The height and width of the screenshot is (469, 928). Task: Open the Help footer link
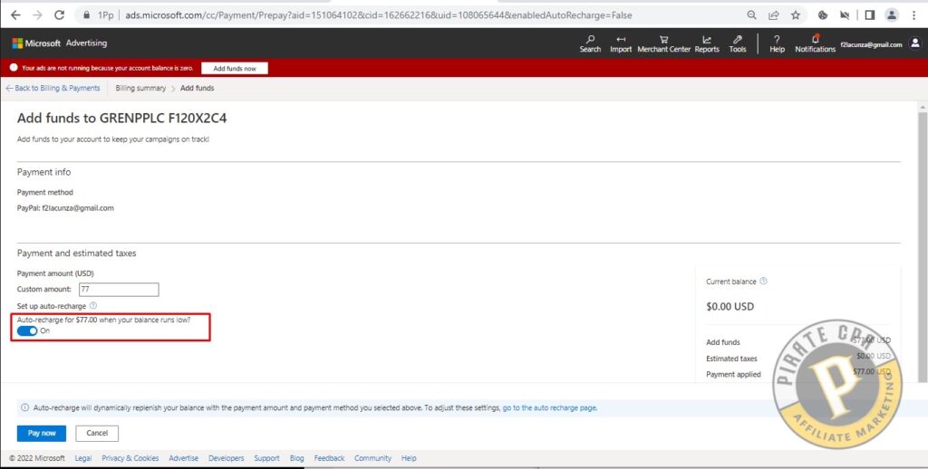pyautogui.click(x=409, y=458)
